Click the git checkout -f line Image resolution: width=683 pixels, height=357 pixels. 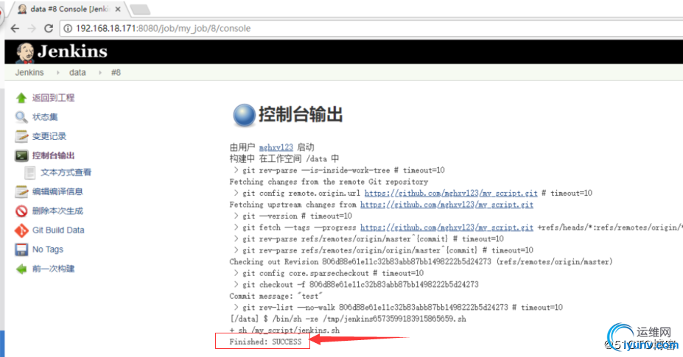(x=357, y=284)
